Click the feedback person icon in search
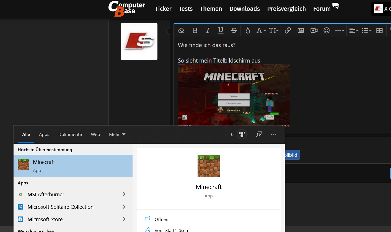Viewport: 391px width, 232px height. click(x=259, y=134)
